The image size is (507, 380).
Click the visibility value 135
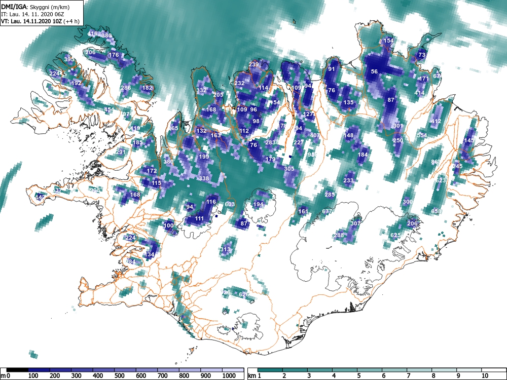coord(349,102)
